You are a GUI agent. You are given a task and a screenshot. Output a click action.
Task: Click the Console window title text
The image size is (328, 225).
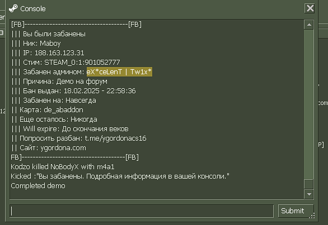tap(33, 9)
